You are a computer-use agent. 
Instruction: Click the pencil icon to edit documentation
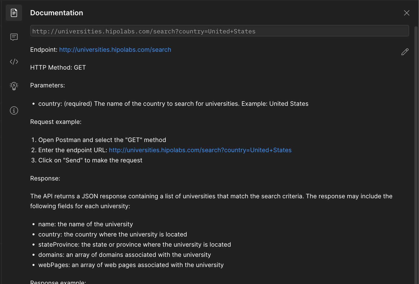tap(405, 52)
